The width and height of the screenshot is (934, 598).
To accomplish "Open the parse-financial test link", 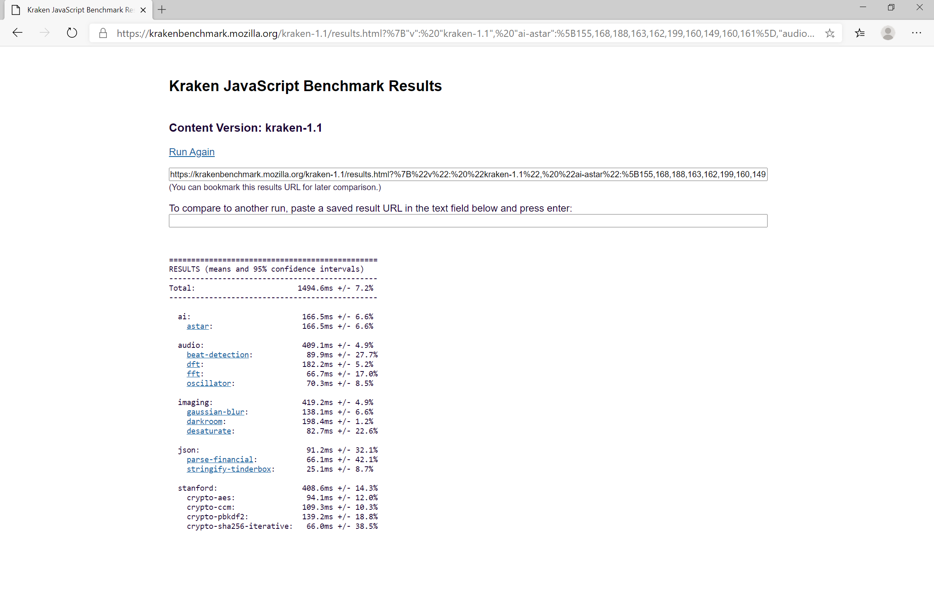I will (x=220, y=460).
